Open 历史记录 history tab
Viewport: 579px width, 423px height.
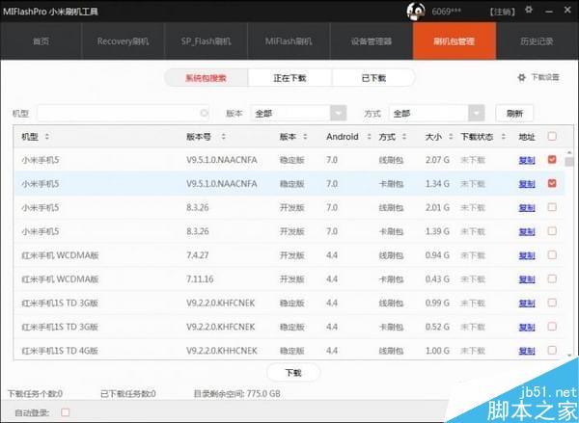[x=537, y=40]
